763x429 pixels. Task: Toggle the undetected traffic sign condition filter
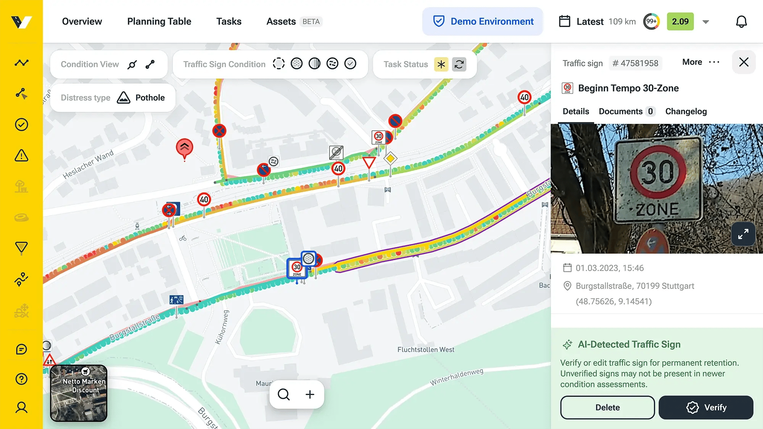tap(278, 64)
